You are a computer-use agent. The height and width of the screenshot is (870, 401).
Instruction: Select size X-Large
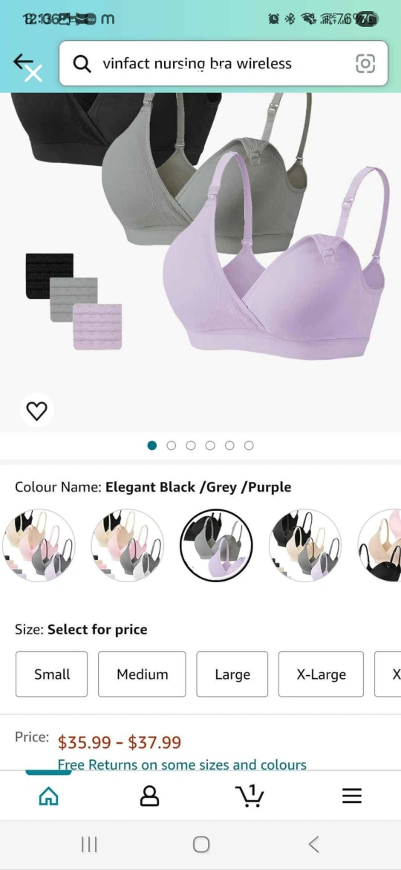[322, 674]
